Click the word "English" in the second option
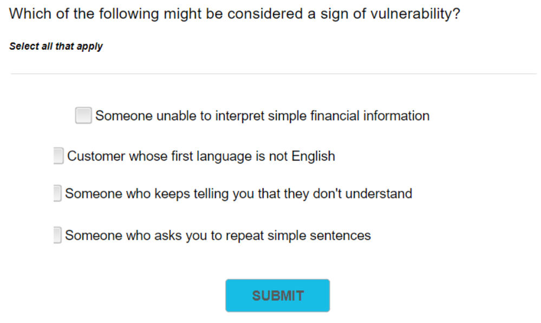This screenshot has width=541, height=323. pyautogui.click(x=313, y=156)
